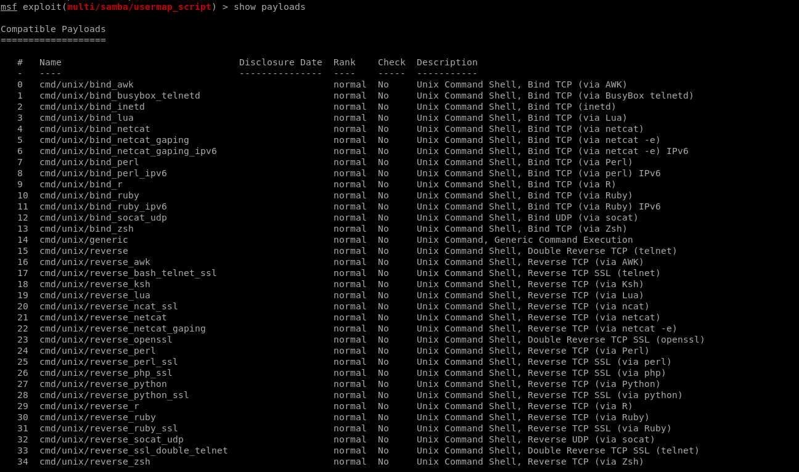This screenshot has width=799, height=472.
Task: Click the 'Name' column header
Action: 51,62
